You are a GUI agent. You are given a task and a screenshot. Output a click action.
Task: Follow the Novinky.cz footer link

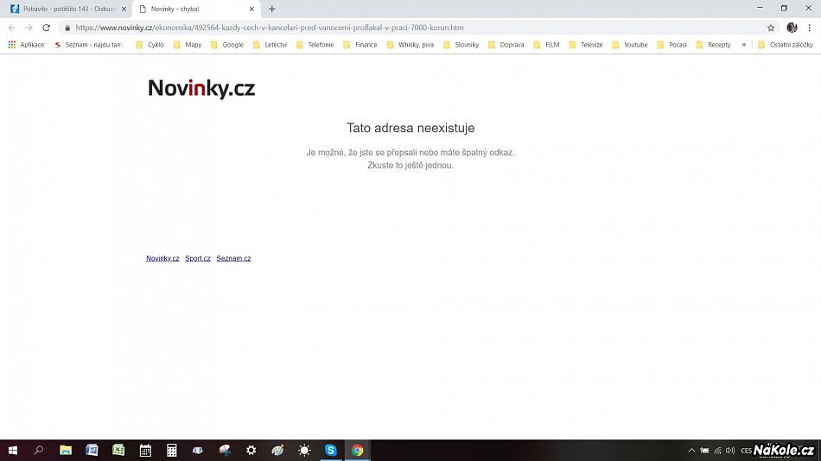click(162, 258)
